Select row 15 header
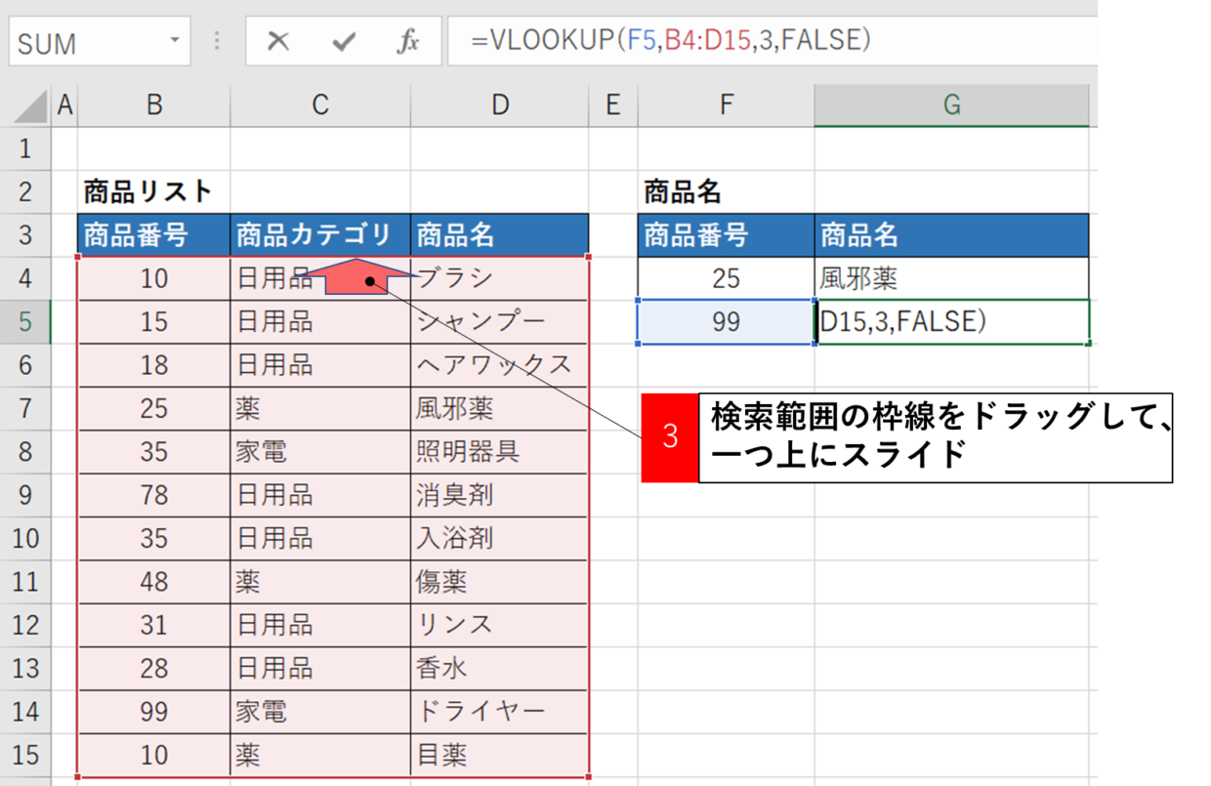 (25, 755)
